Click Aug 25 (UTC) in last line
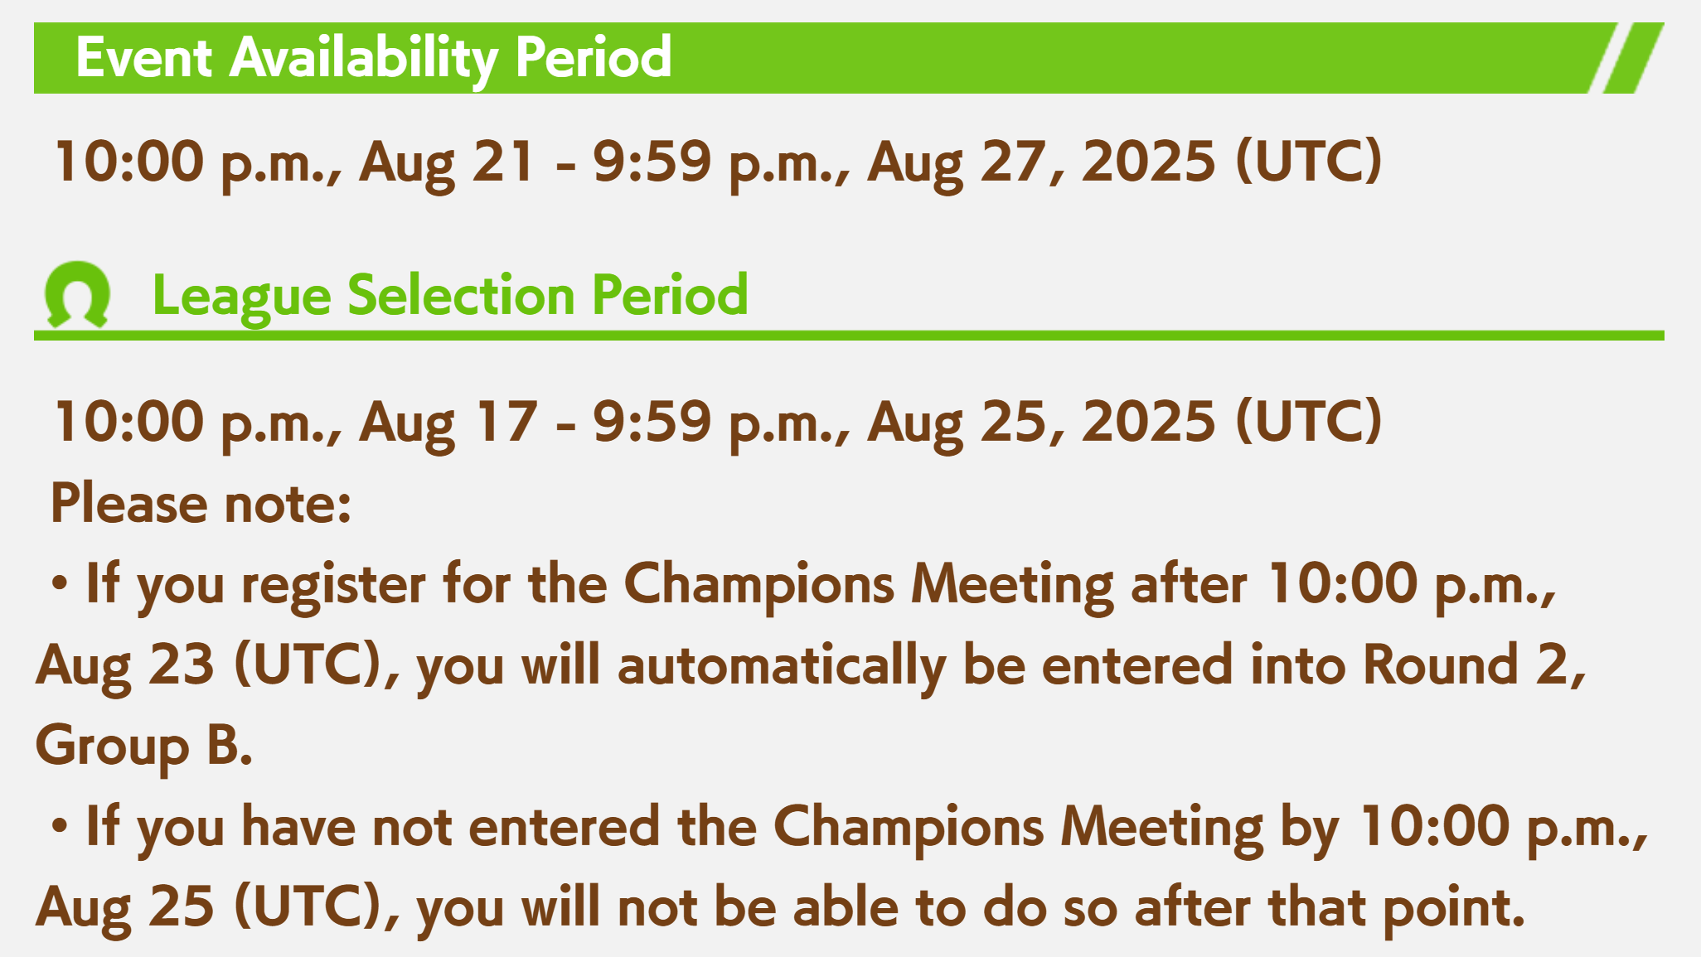This screenshot has width=1701, height=957. [209, 907]
